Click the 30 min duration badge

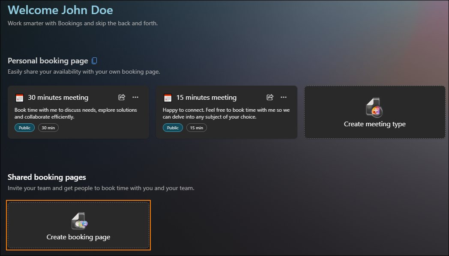[48, 128]
